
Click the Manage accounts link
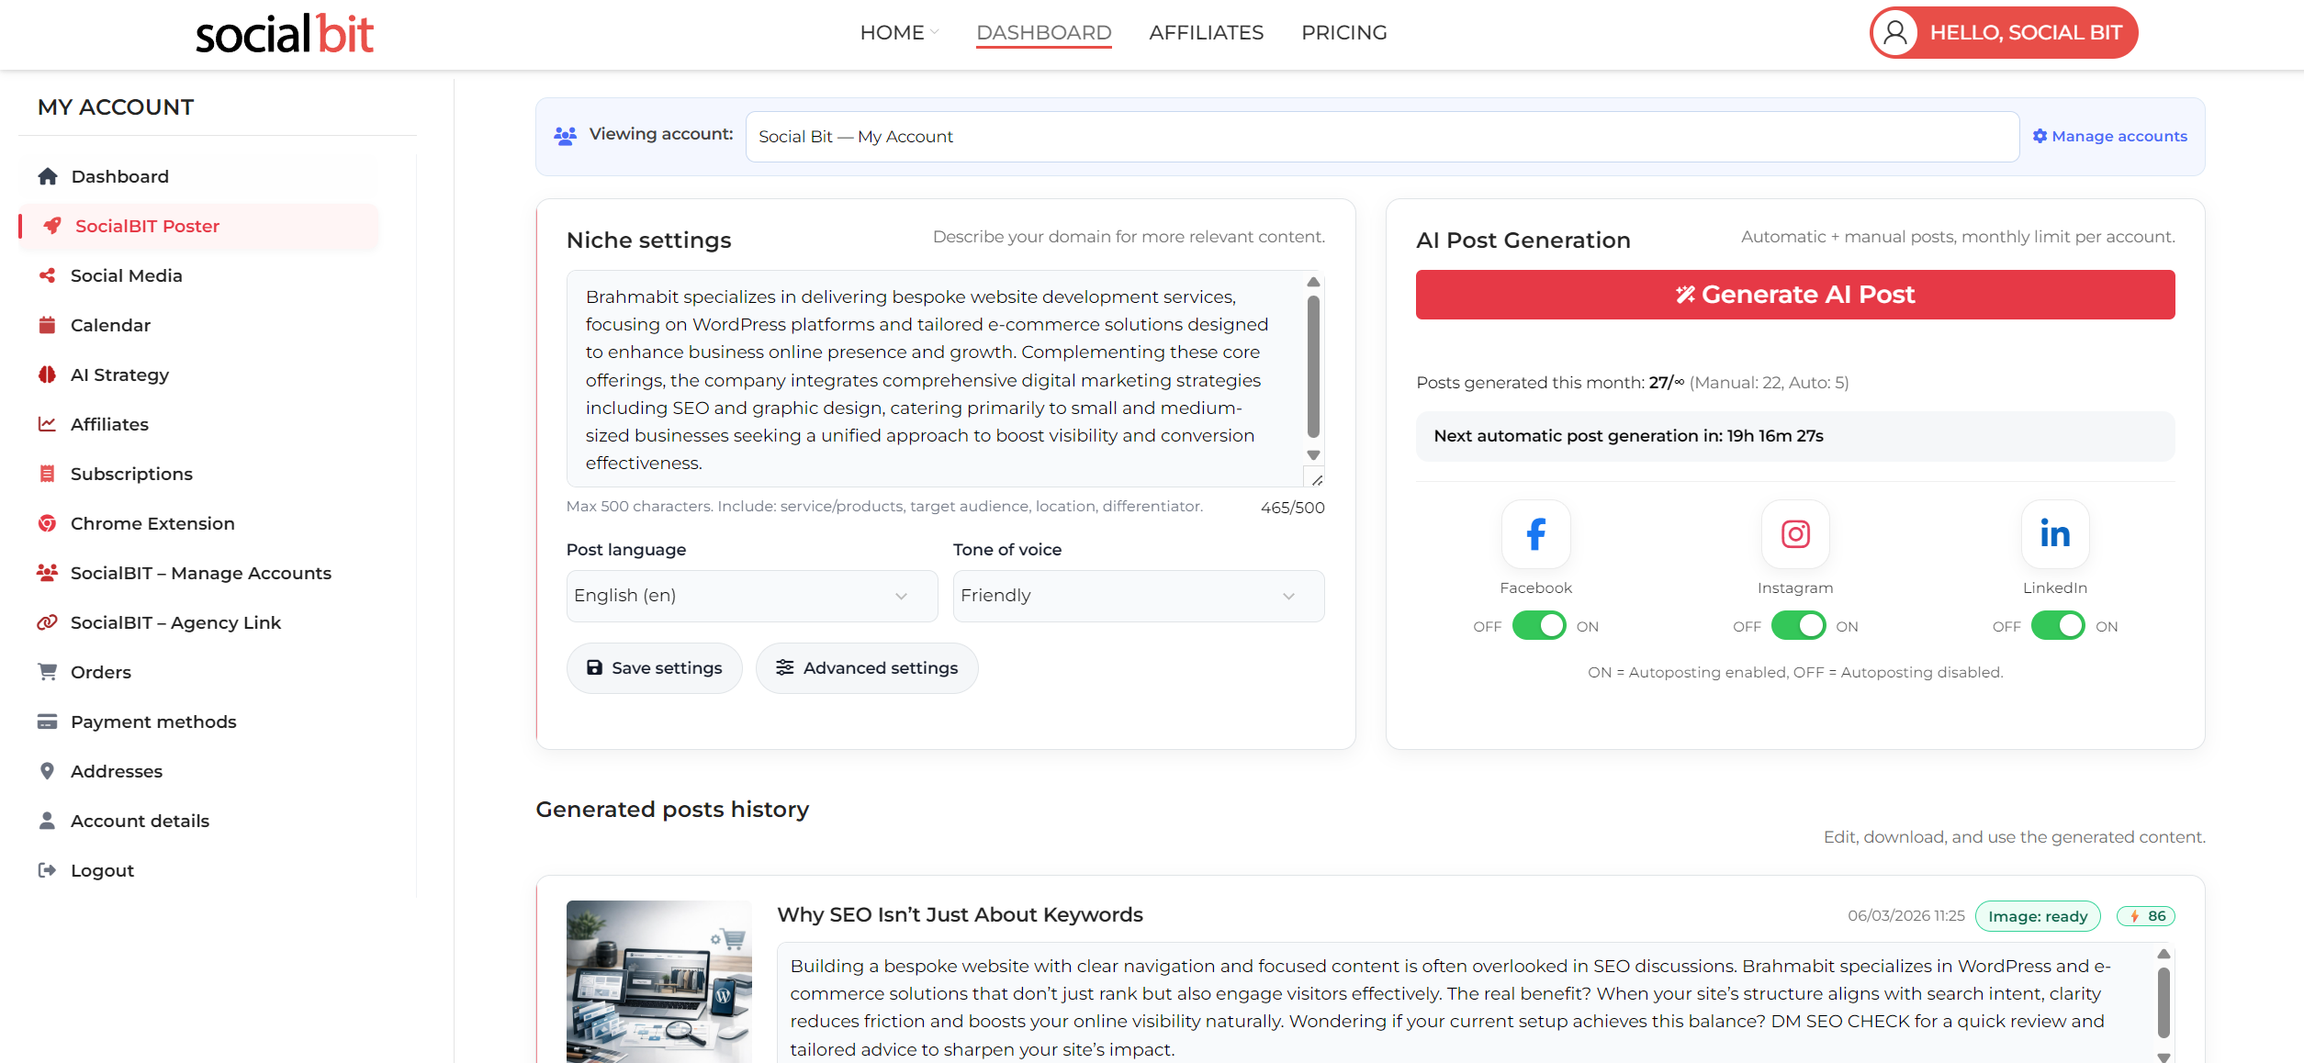click(2109, 136)
